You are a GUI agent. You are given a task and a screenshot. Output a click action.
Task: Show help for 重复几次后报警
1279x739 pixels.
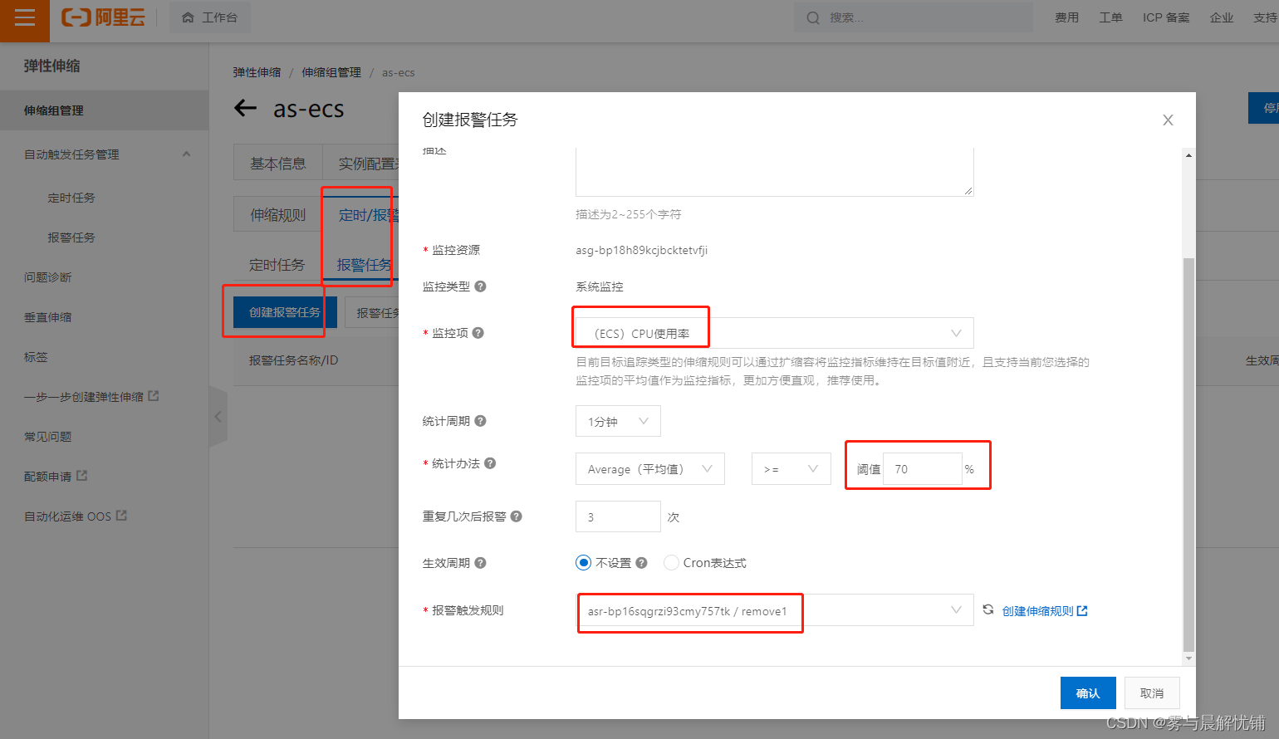coord(516,516)
